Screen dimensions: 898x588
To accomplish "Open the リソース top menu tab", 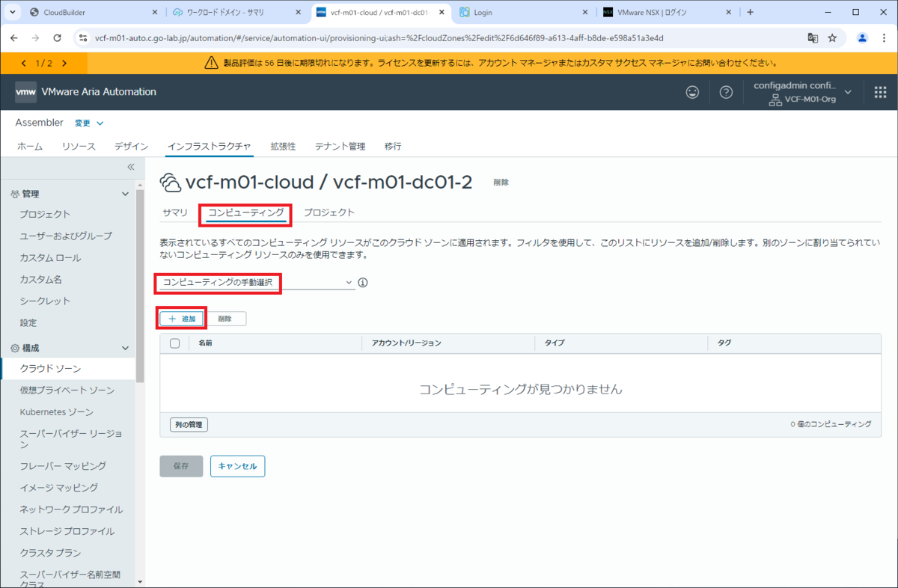I will pos(79,147).
